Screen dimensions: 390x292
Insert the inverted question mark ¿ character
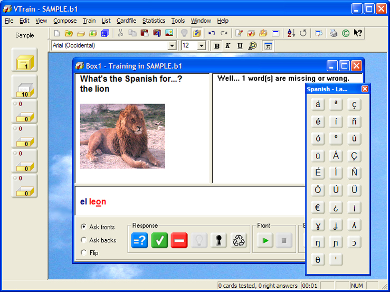336,208
